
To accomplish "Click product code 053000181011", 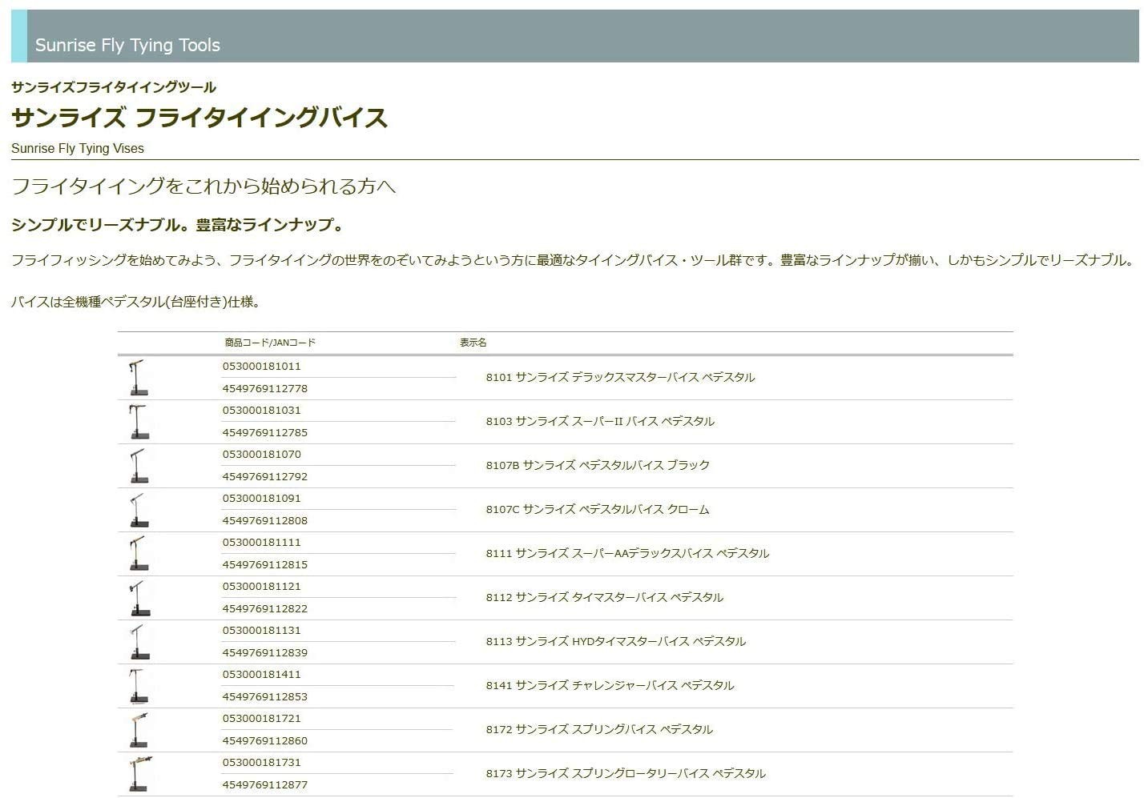I will point(261,367).
